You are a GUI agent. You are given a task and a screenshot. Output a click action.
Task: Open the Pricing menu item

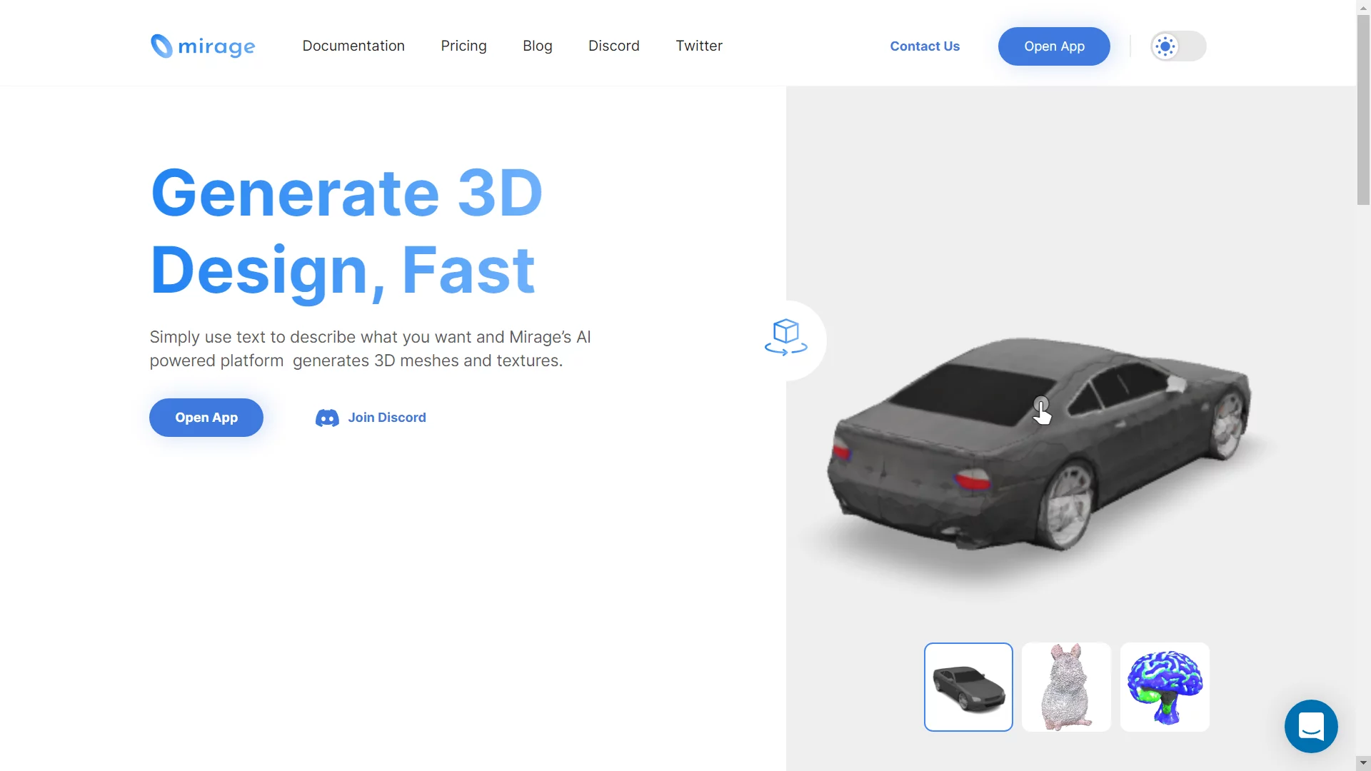[463, 45]
